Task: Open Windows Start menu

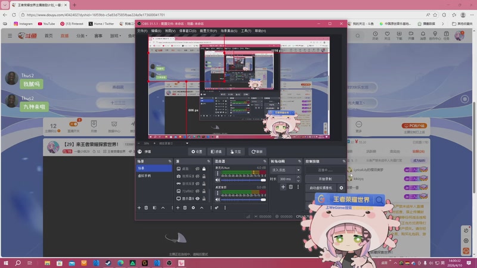Action: [x=5, y=263]
